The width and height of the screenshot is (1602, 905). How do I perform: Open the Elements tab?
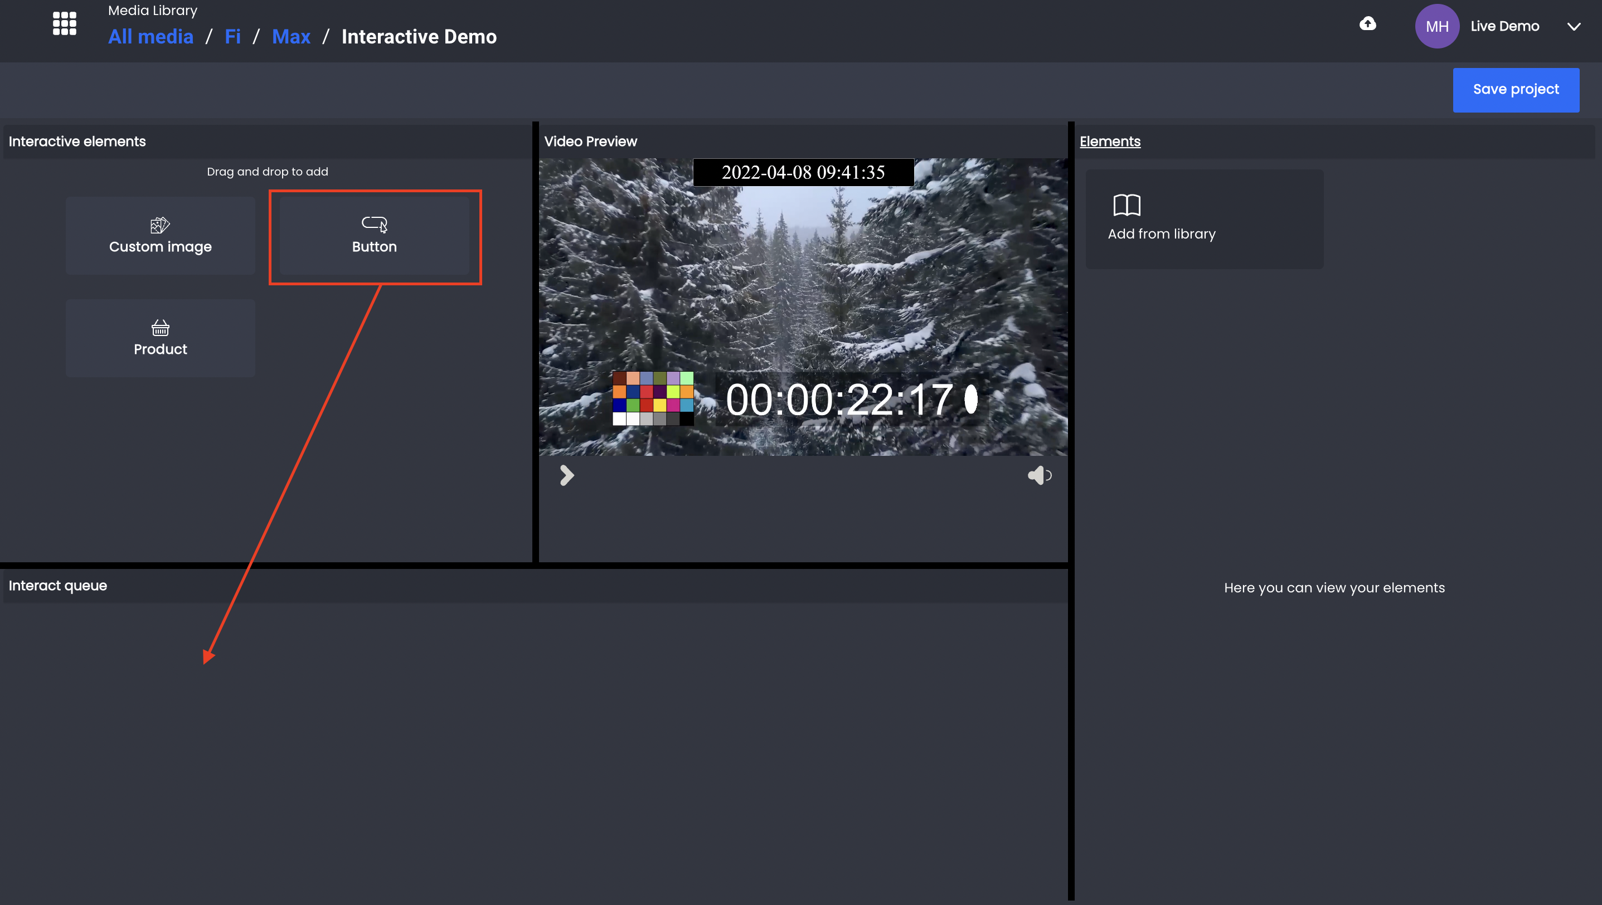[1109, 142]
